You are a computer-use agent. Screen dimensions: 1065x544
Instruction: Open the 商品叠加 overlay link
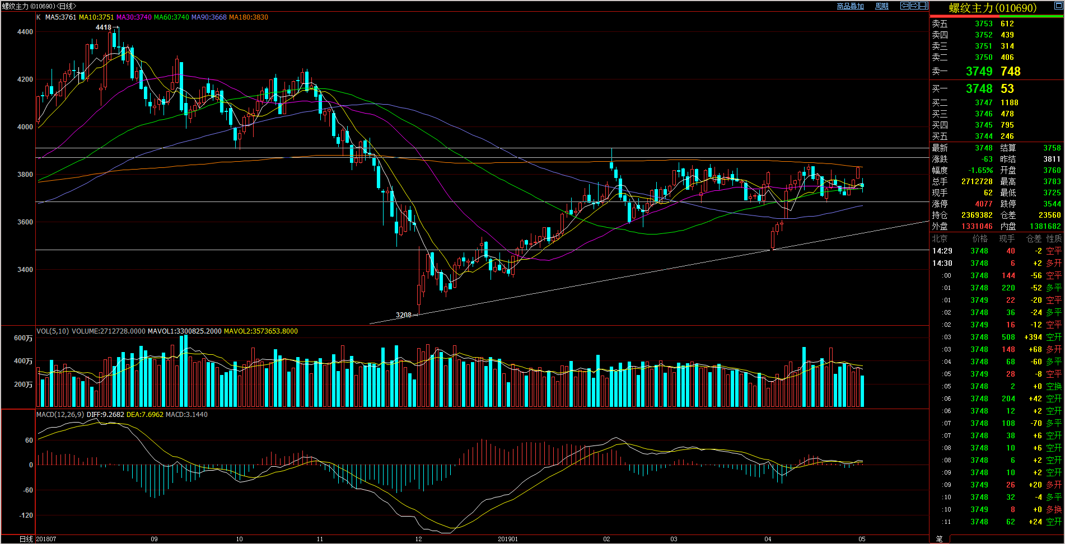(x=850, y=6)
